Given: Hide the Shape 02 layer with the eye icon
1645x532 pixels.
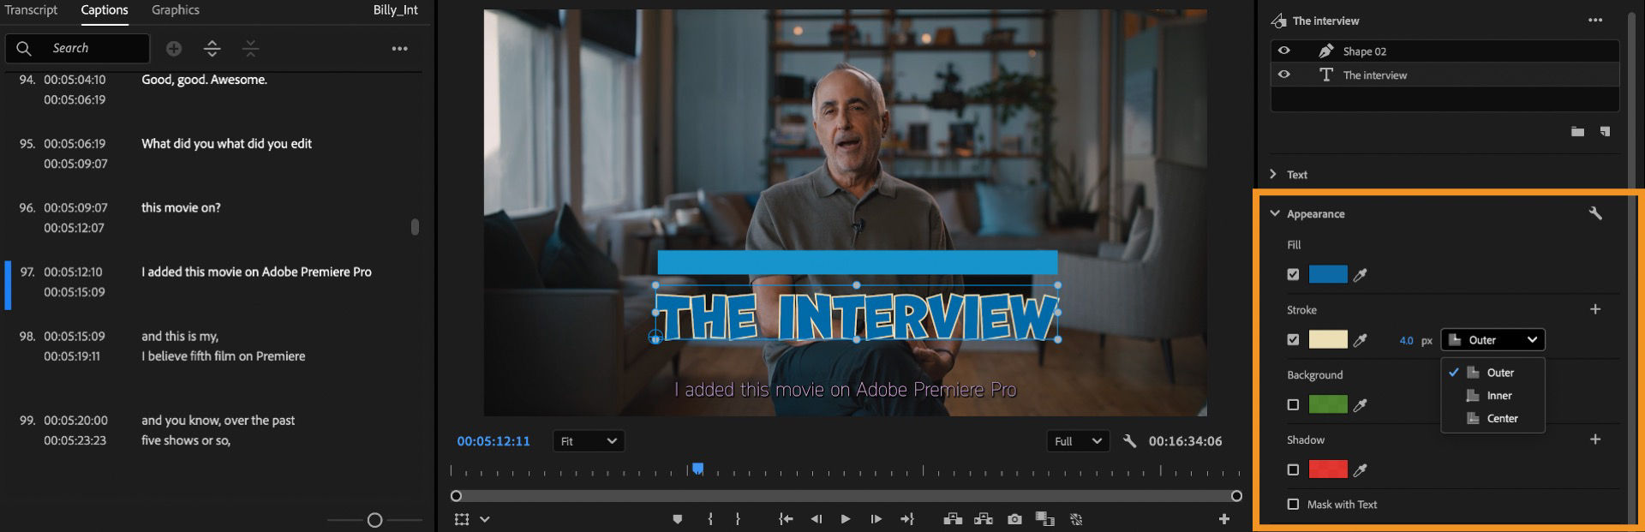Looking at the screenshot, I should [1283, 51].
